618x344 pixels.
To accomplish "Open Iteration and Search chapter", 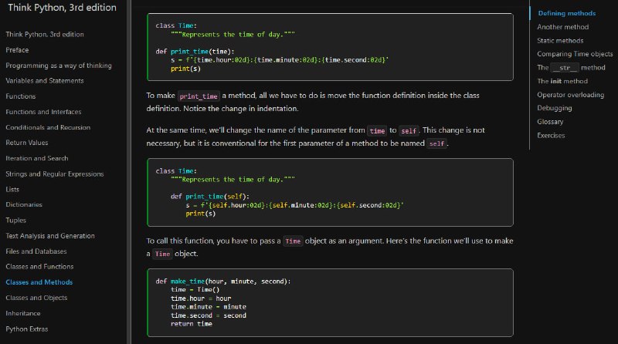I will [36, 158].
